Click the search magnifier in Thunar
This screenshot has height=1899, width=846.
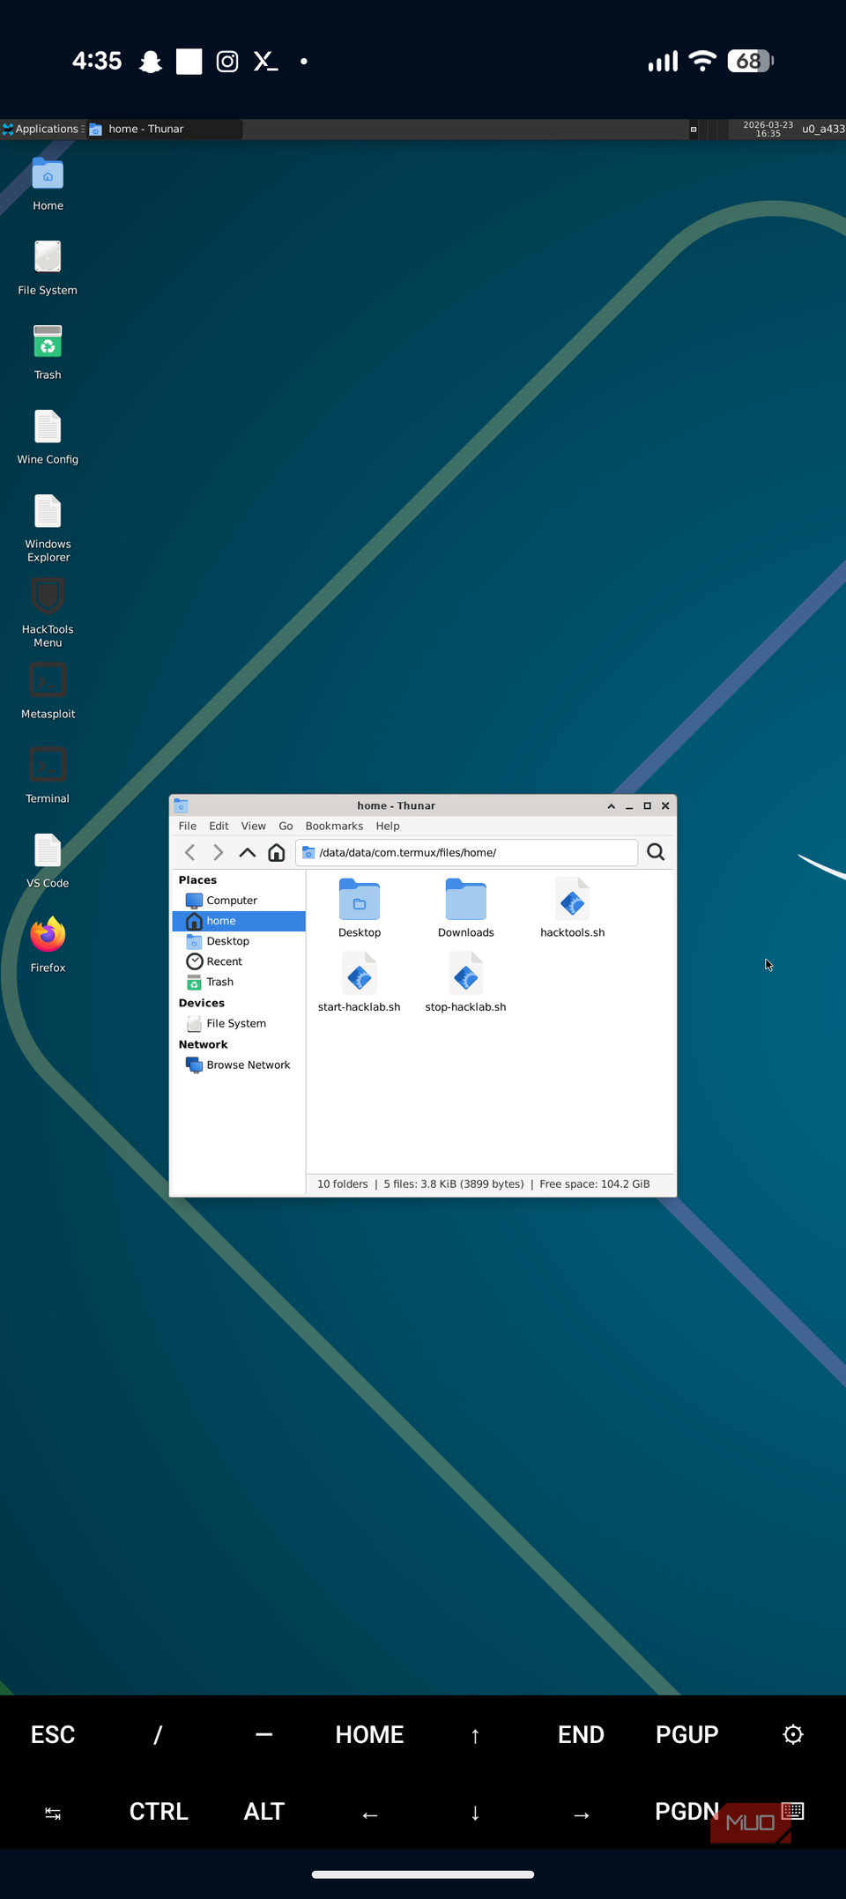coord(656,852)
